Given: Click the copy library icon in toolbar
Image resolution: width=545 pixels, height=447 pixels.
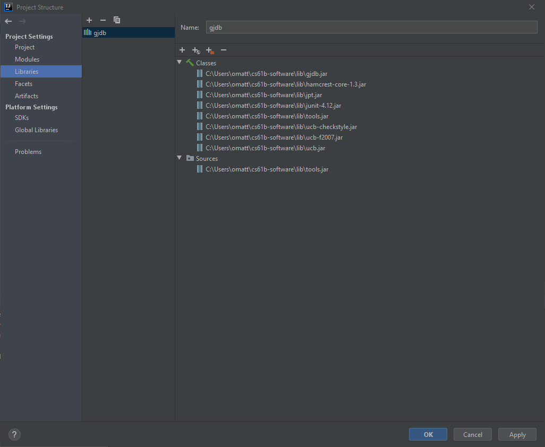Looking at the screenshot, I should pos(117,20).
